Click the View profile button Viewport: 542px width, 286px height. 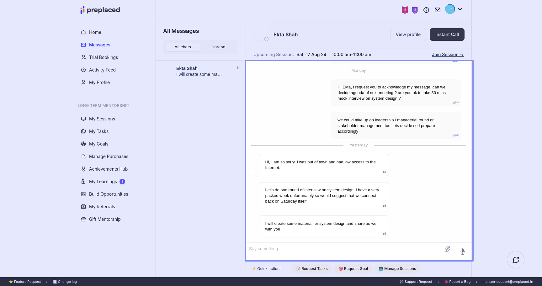[x=408, y=34]
